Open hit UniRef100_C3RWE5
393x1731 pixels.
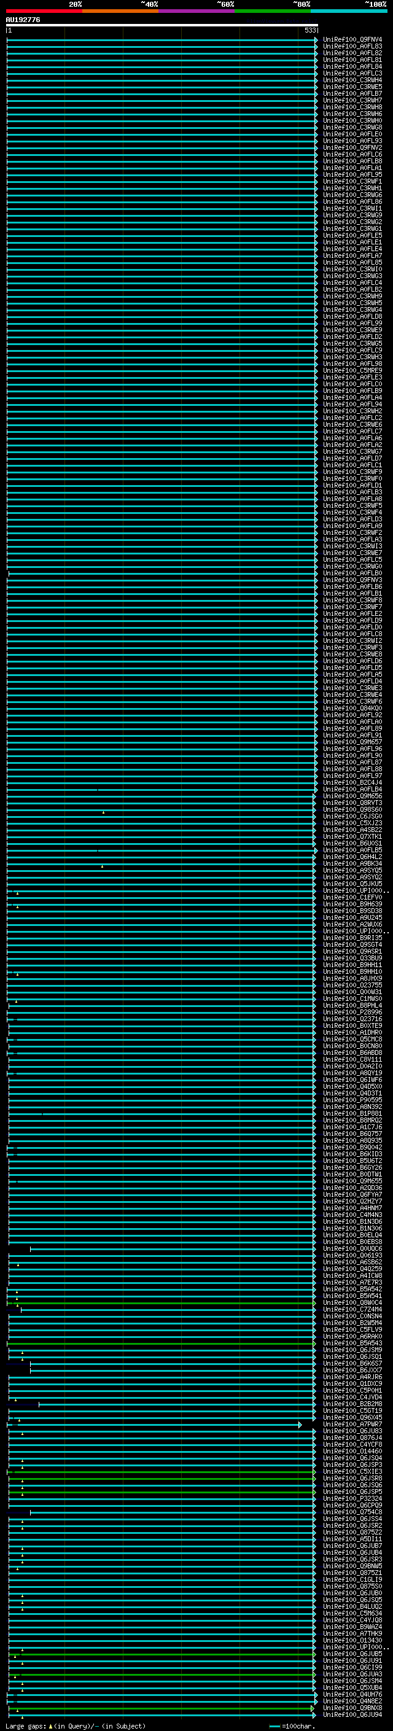point(352,87)
